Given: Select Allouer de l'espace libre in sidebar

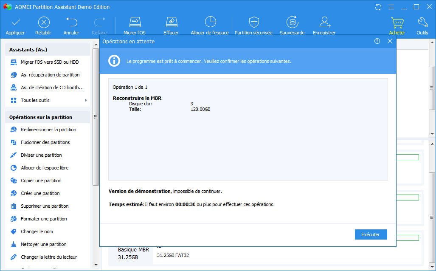Looking at the screenshot, I should coord(47,168).
